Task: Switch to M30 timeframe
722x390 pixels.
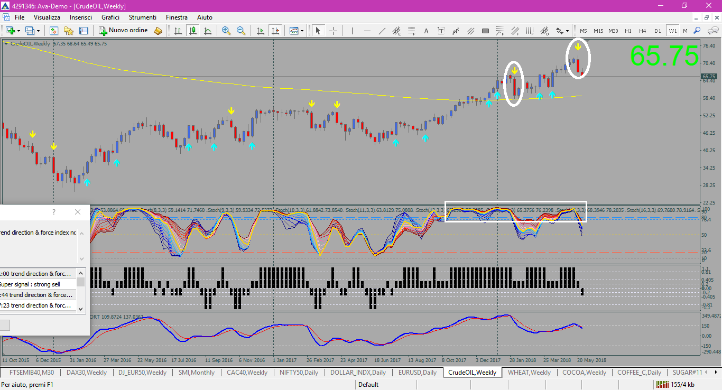Action: tap(613, 31)
